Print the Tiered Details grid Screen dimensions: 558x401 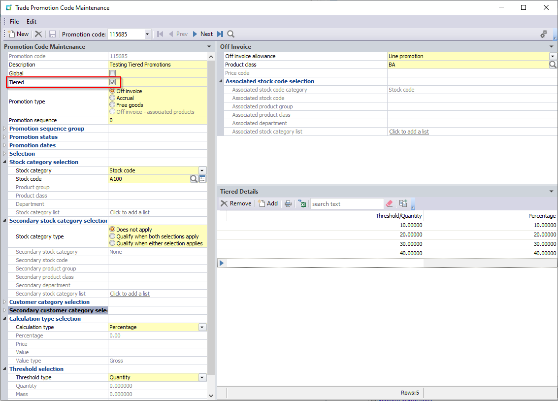[288, 203]
